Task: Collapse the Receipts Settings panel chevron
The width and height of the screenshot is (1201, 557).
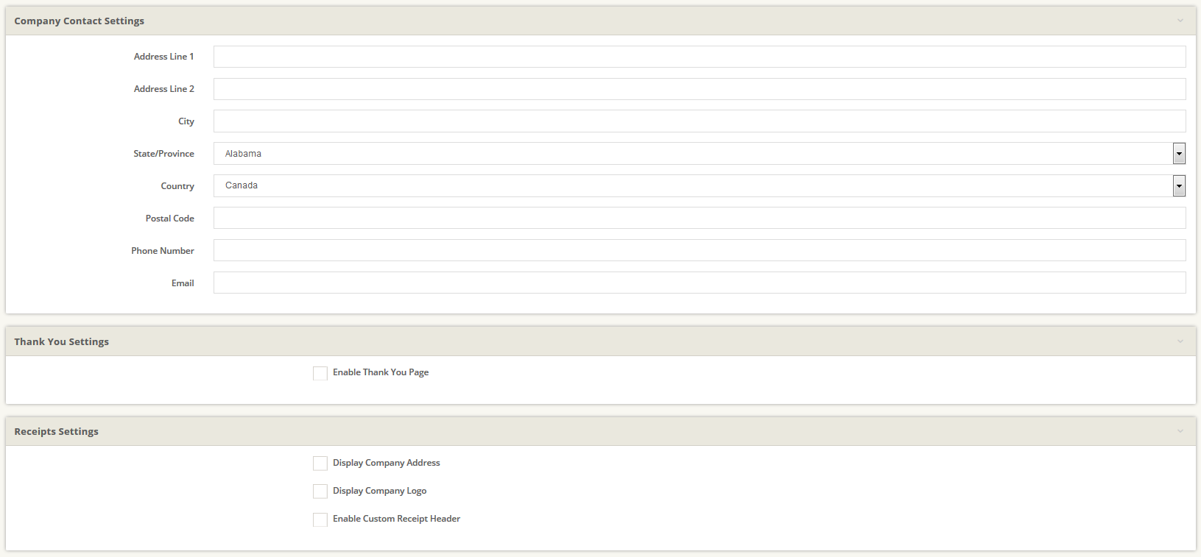Action: (1180, 431)
